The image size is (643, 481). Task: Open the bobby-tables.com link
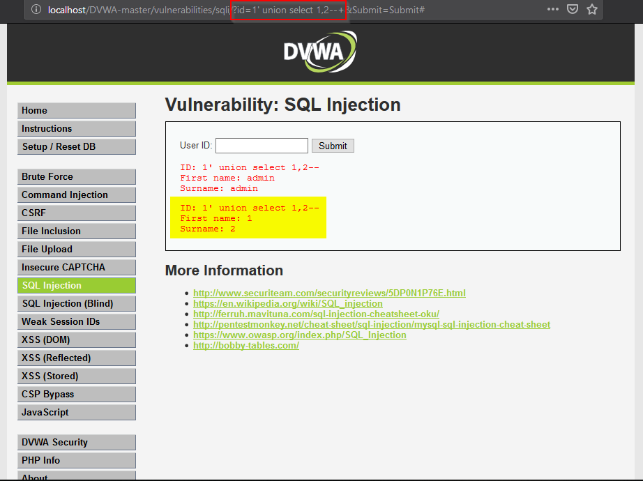coord(246,345)
